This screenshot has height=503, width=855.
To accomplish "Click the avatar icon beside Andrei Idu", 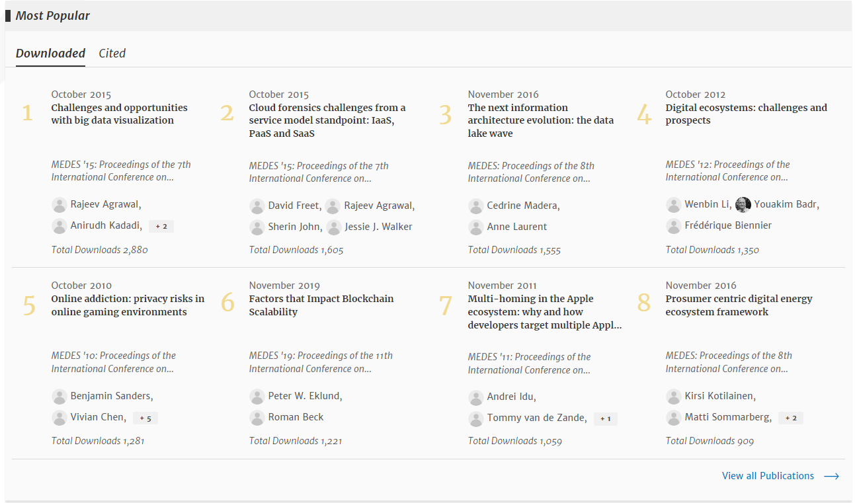I will coord(476,398).
